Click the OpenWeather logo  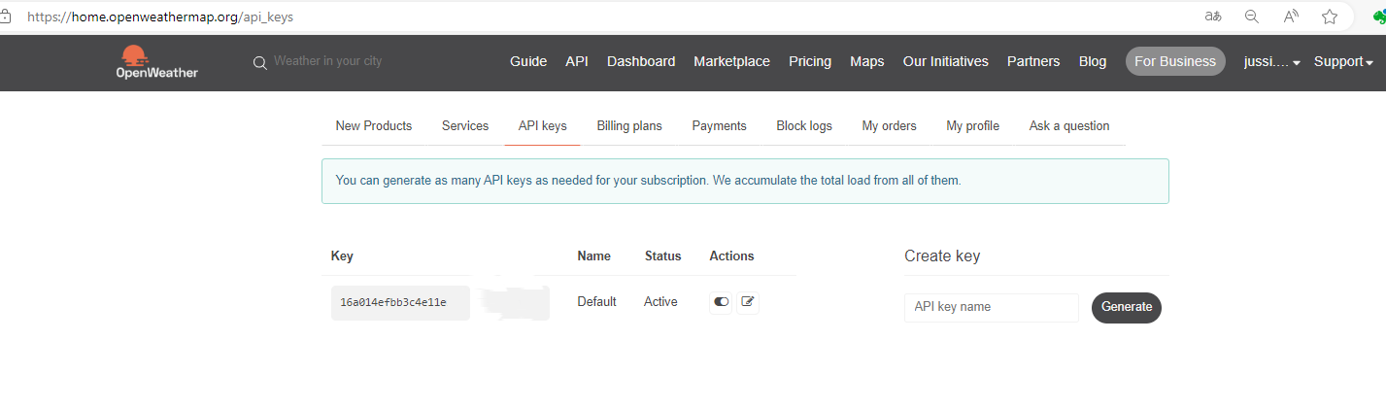(x=156, y=61)
